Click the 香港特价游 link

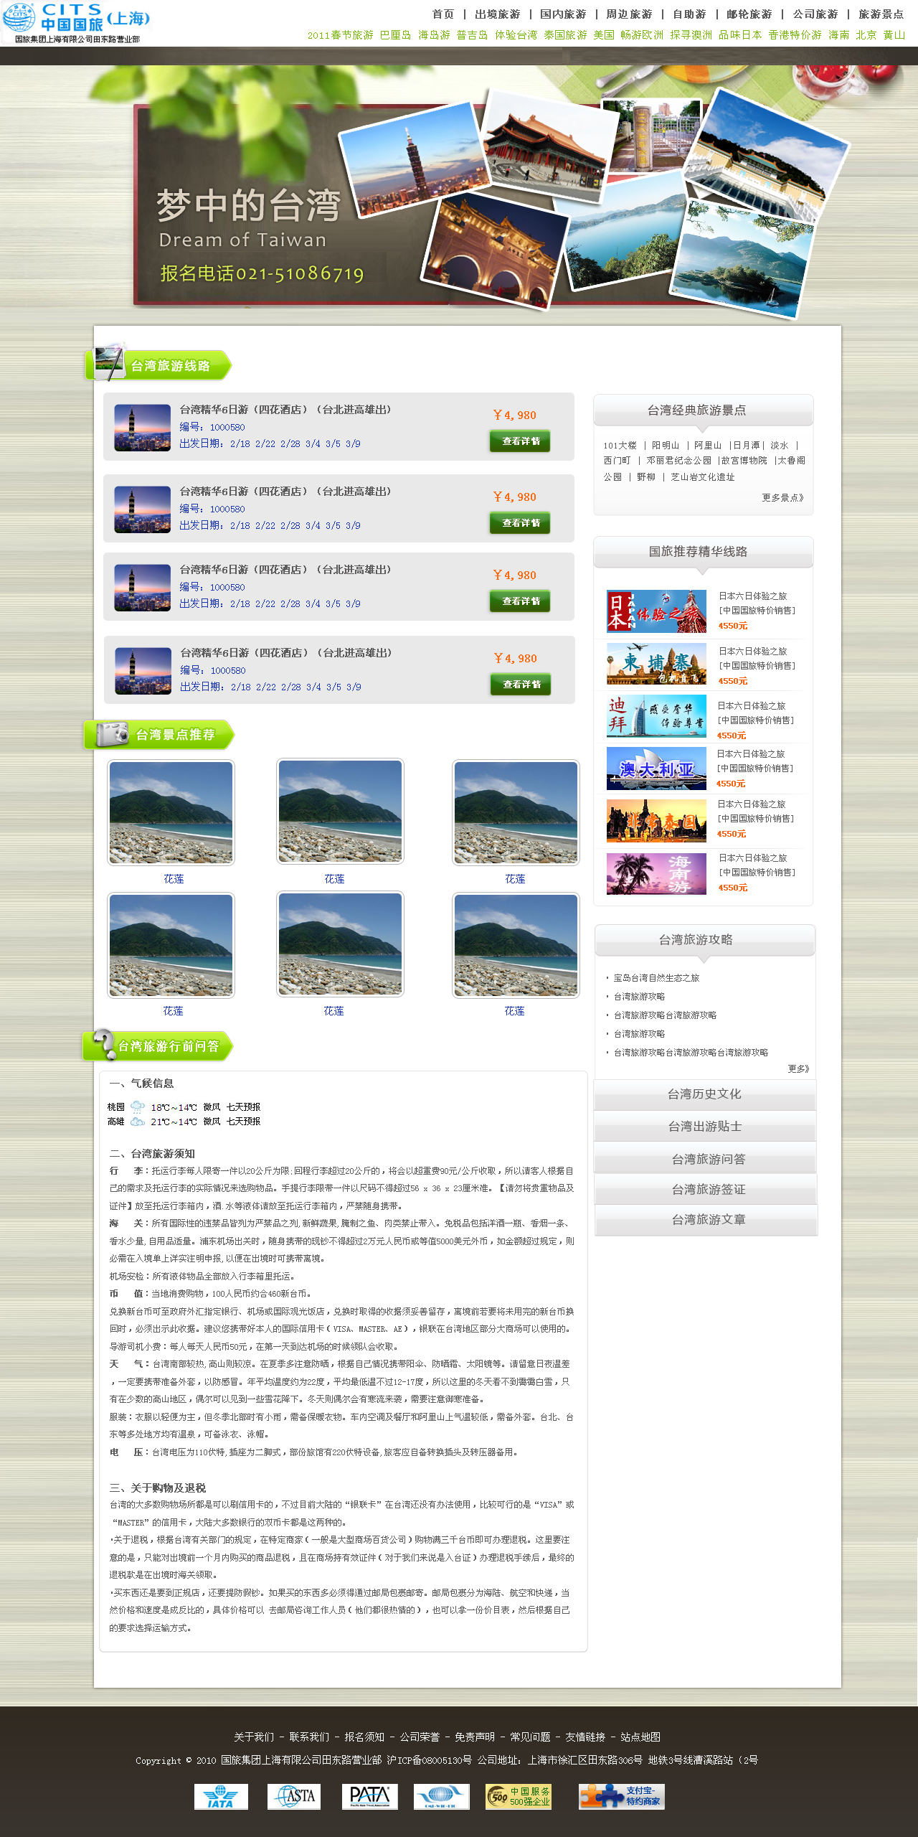click(795, 35)
